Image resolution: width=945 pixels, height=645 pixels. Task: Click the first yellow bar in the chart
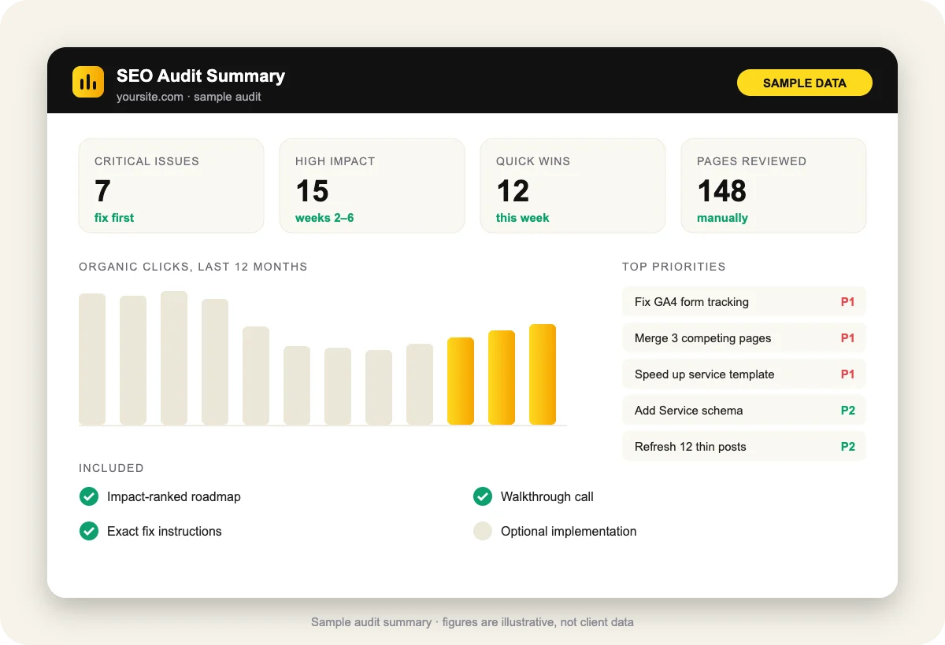(461, 381)
